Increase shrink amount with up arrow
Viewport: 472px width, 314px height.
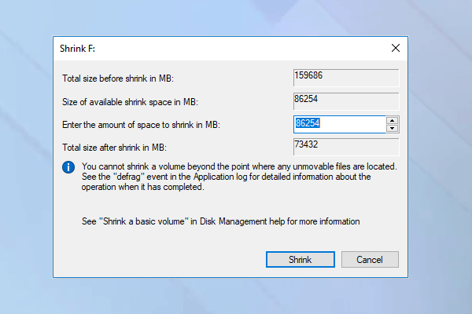point(392,120)
